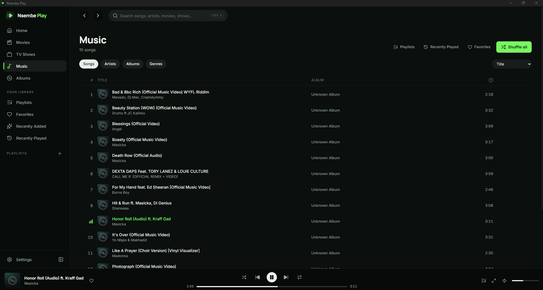The height and width of the screenshot is (290, 543).
Task: Switch to the Artists tab
Action: (x=110, y=64)
